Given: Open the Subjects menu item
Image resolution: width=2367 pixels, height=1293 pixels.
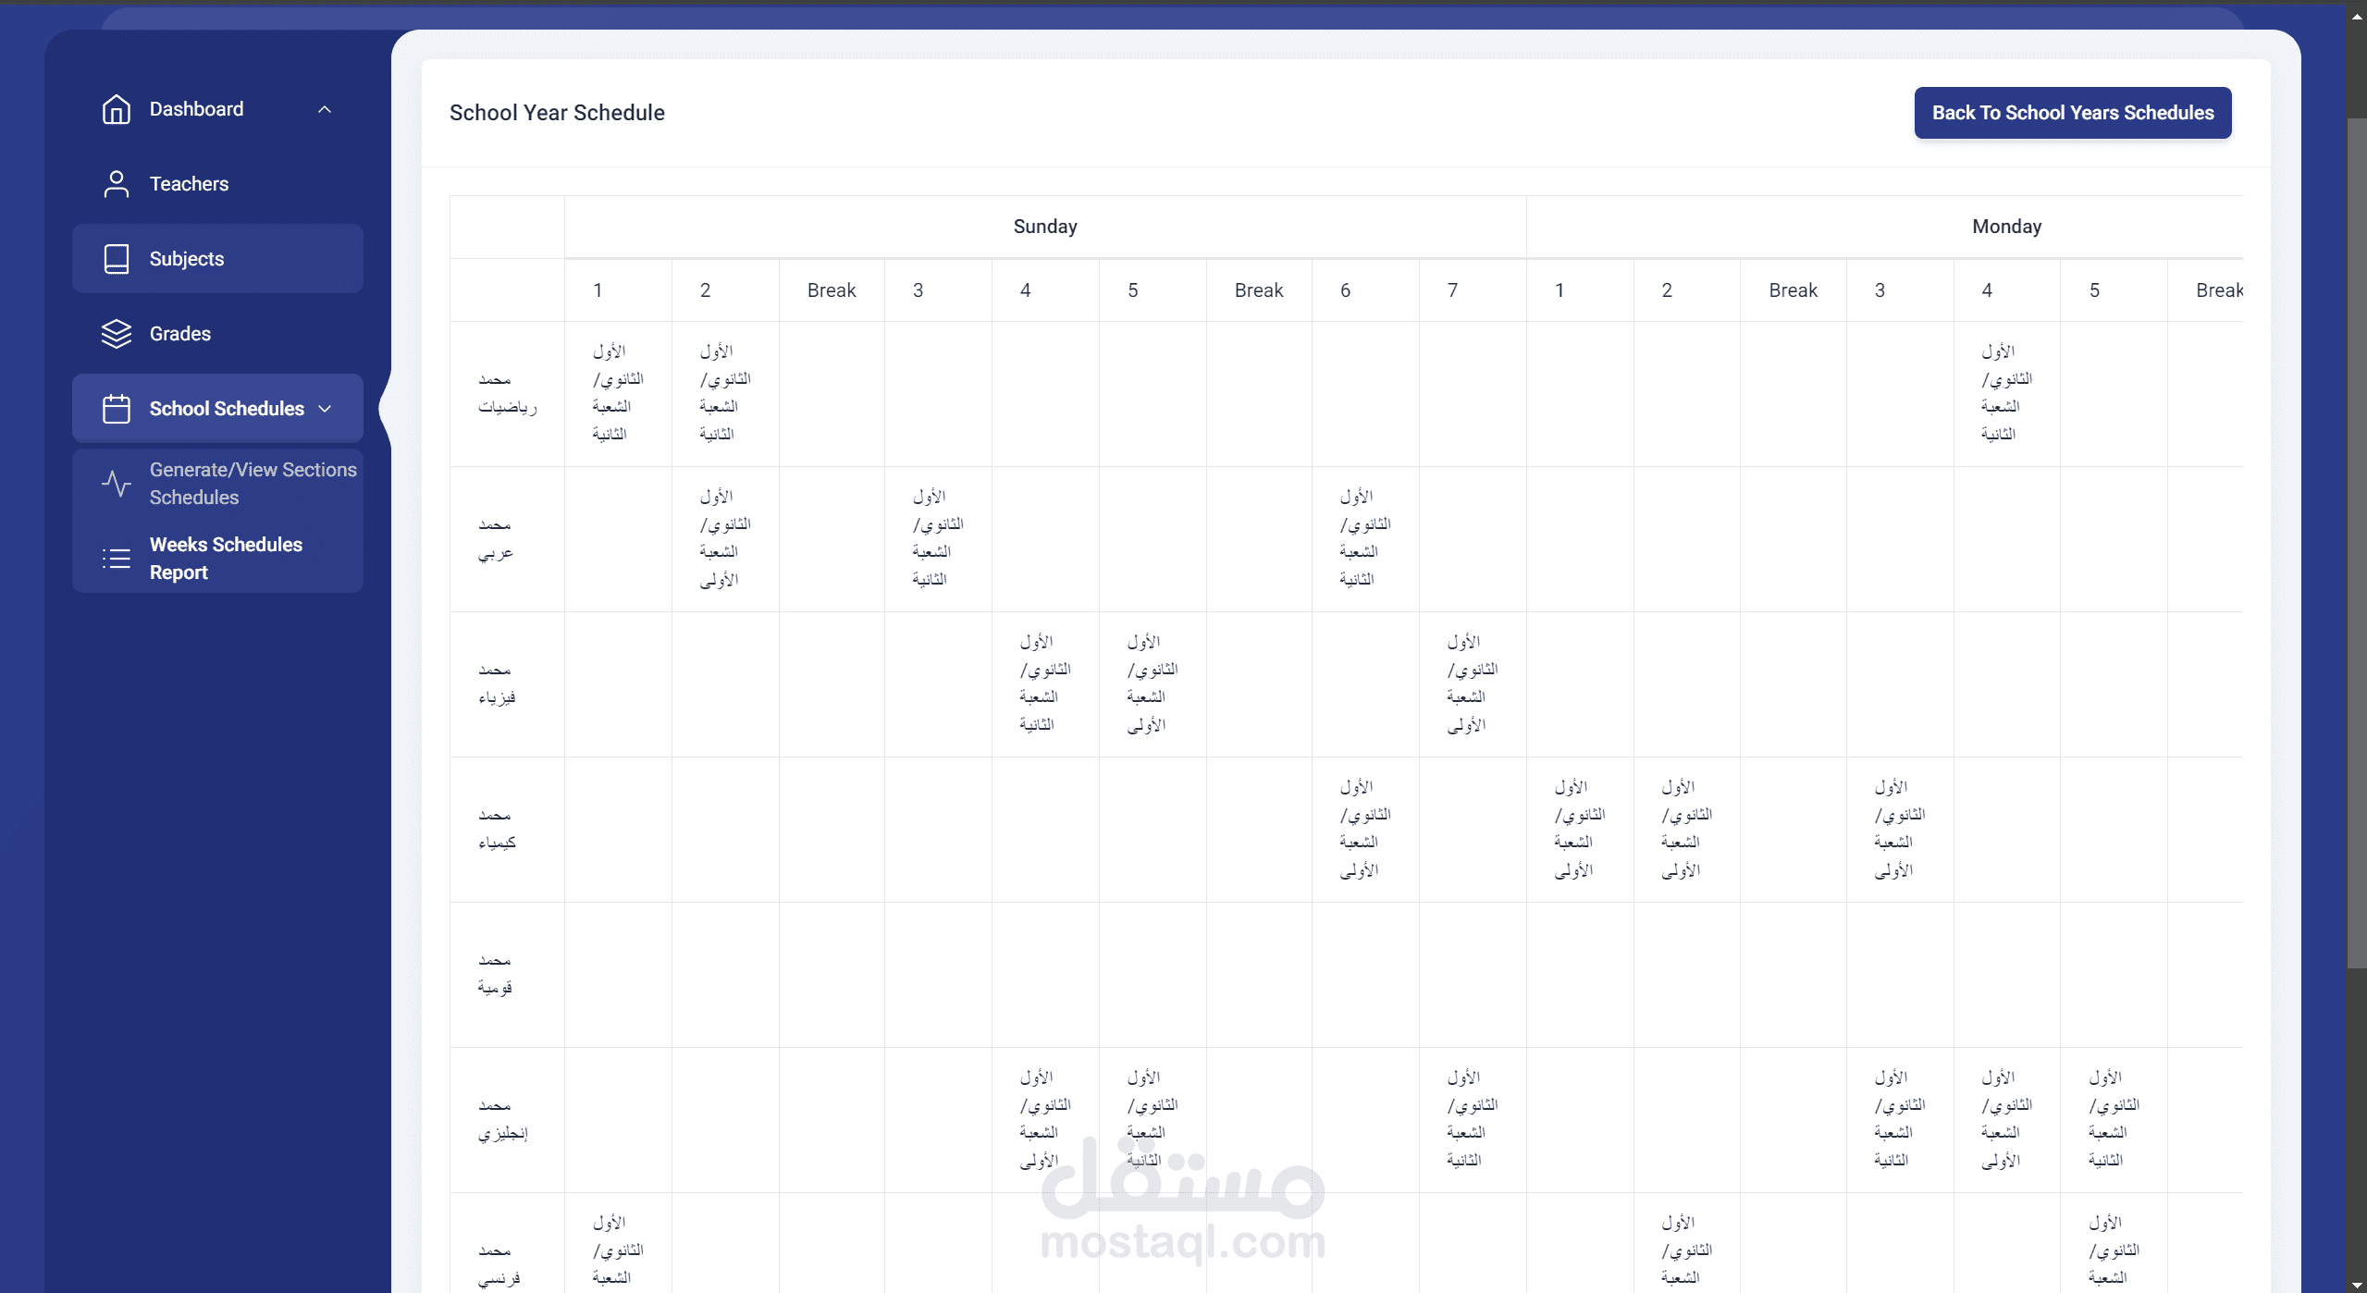Looking at the screenshot, I should pyautogui.click(x=187, y=259).
